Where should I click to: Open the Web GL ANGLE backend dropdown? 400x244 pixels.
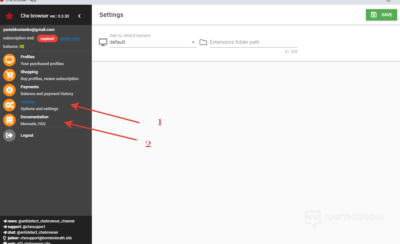152,42
